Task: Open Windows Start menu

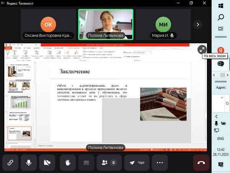Action: (x=221, y=6)
